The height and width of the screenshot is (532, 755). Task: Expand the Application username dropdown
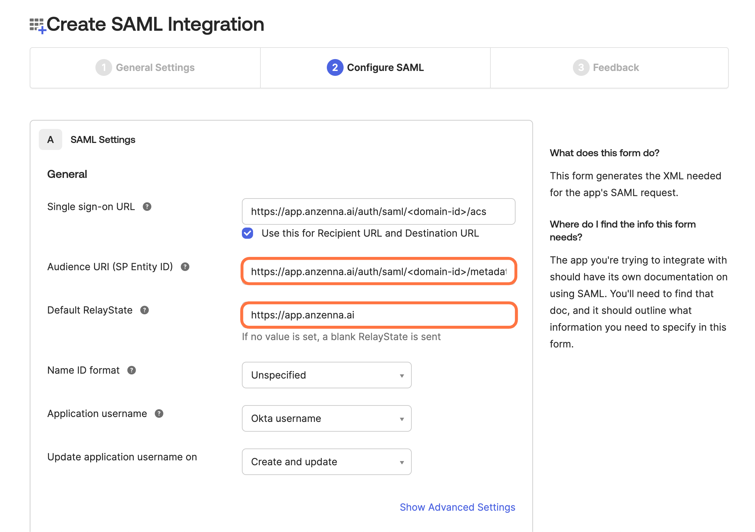click(x=326, y=418)
